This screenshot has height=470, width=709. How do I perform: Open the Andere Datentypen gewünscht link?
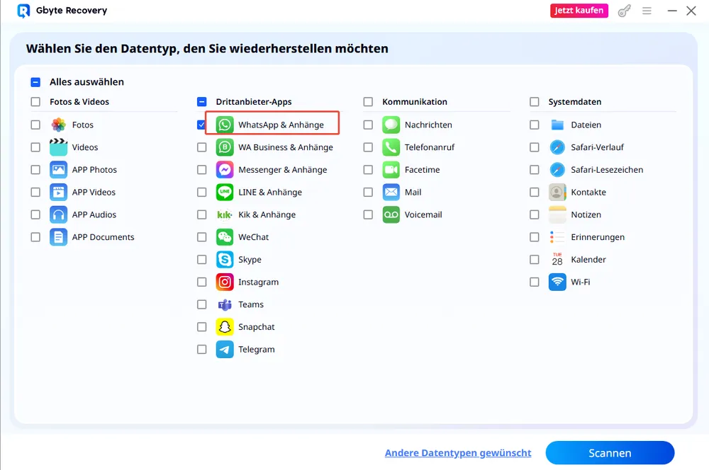click(458, 453)
